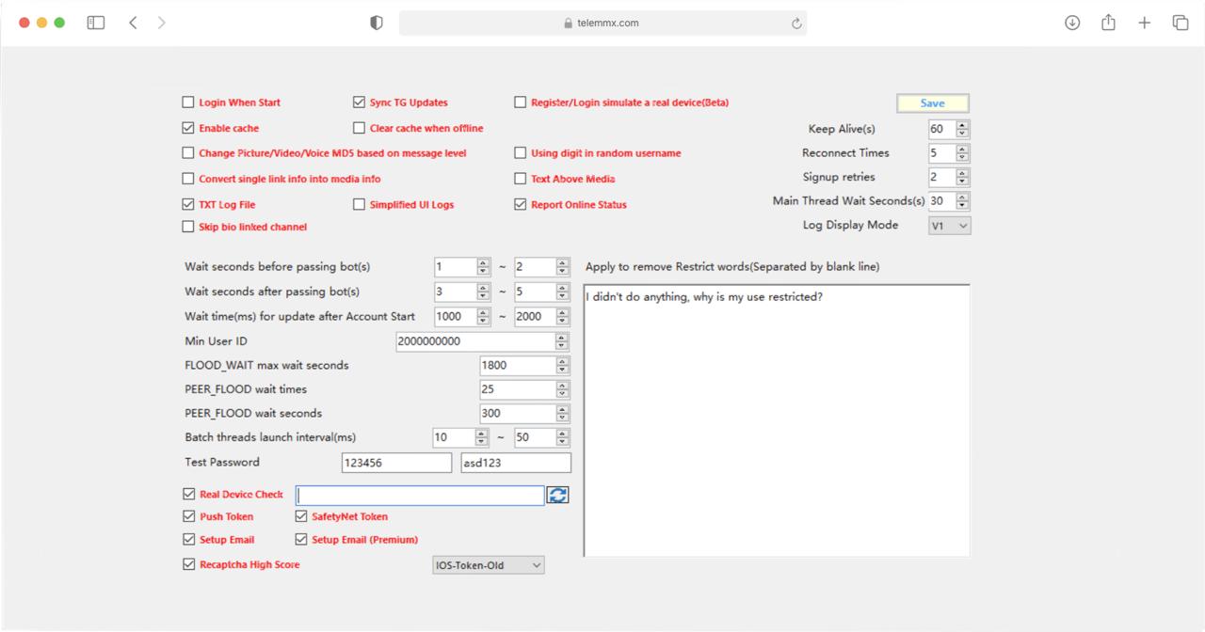Click Test Password field containing asd123

click(x=516, y=463)
